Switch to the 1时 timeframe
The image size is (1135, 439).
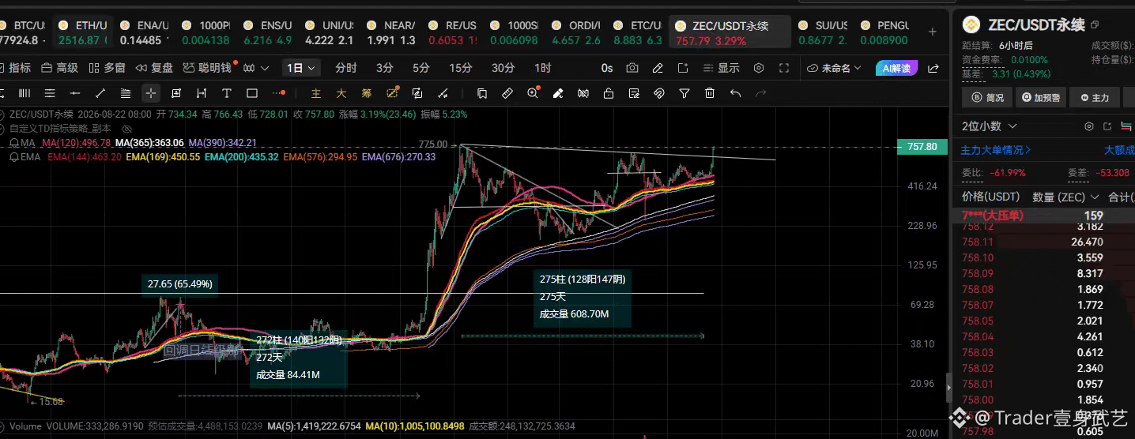pos(543,69)
